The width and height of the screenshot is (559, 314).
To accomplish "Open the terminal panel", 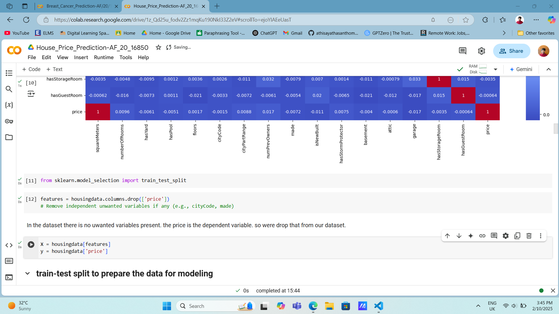I will point(9,277).
